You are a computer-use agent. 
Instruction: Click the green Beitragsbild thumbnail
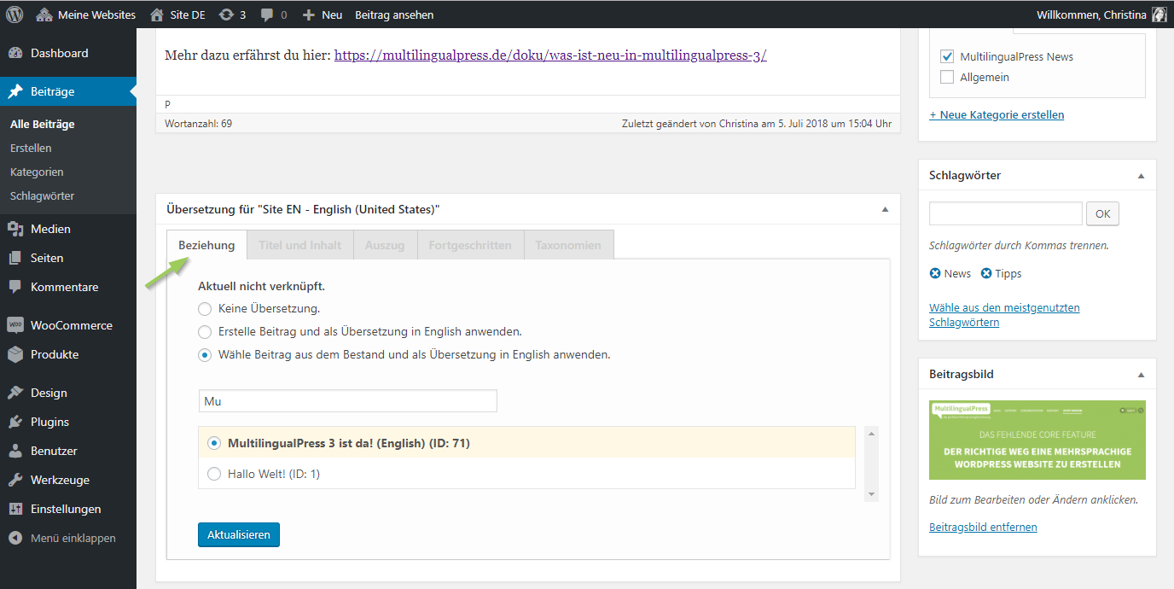pyautogui.click(x=1037, y=440)
